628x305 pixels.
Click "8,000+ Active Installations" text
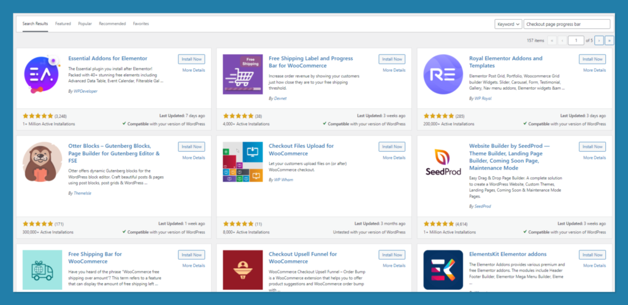click(x=246, y=232)
